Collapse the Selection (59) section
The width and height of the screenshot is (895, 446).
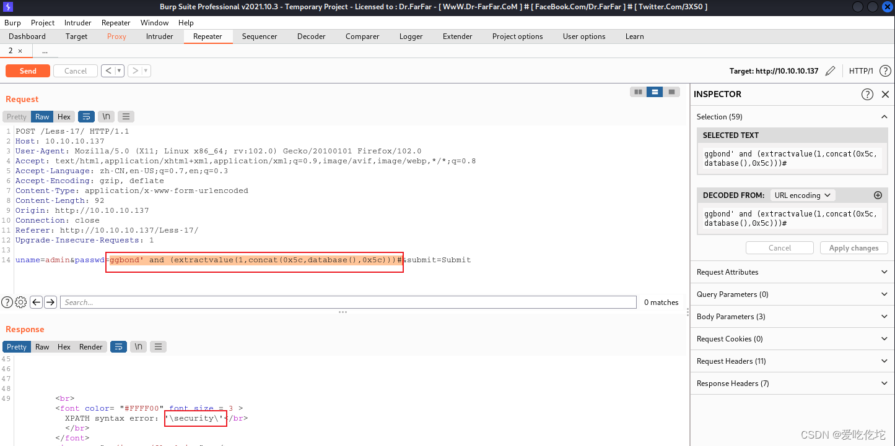click(884, 117)
